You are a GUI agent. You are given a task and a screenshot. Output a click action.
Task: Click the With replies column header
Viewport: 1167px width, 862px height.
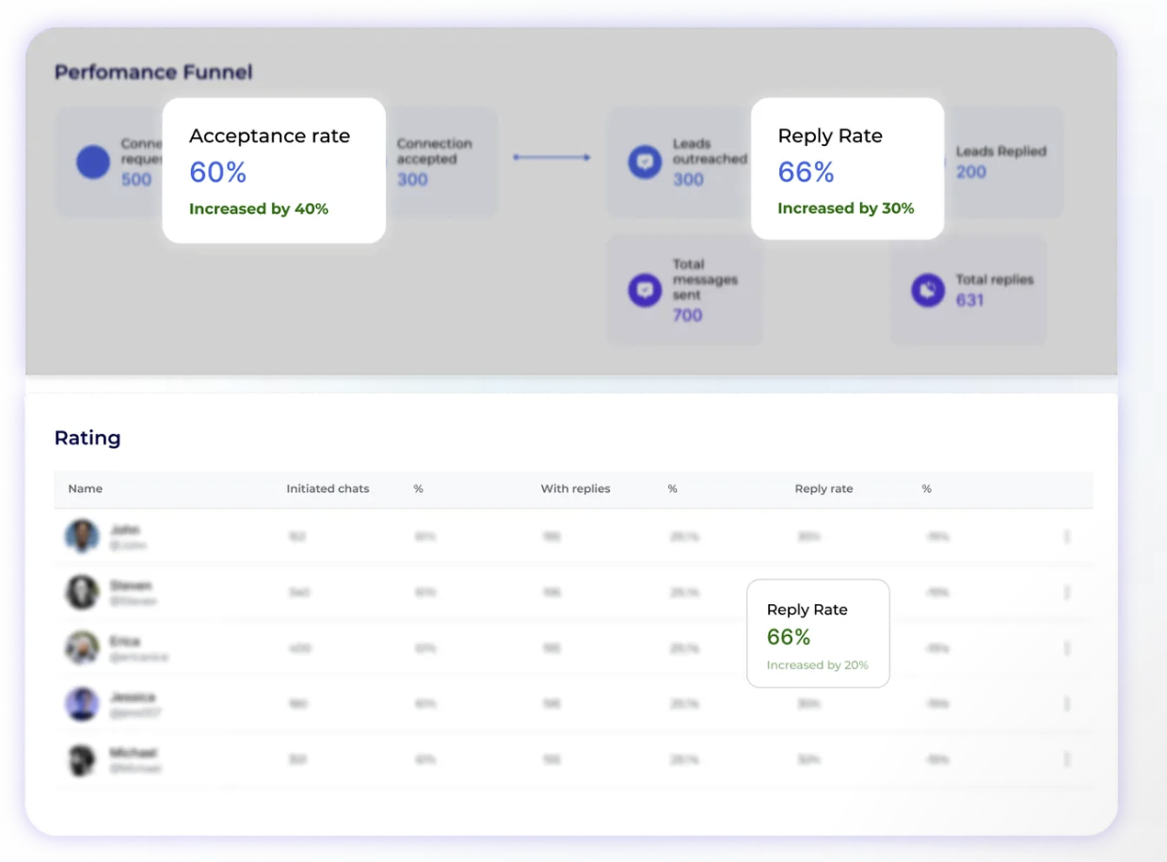coord(575,489)
